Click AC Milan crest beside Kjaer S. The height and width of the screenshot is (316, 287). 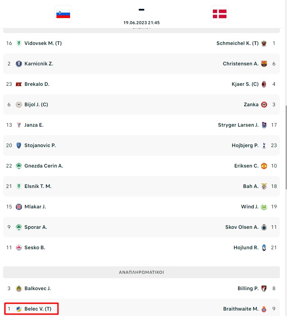264,84
